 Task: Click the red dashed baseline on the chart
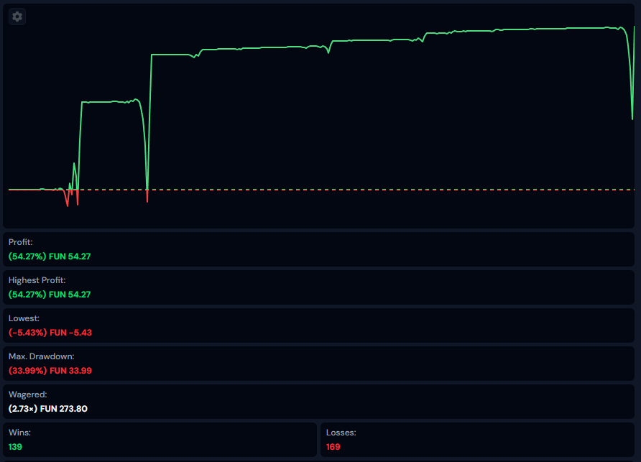point(359,190)
